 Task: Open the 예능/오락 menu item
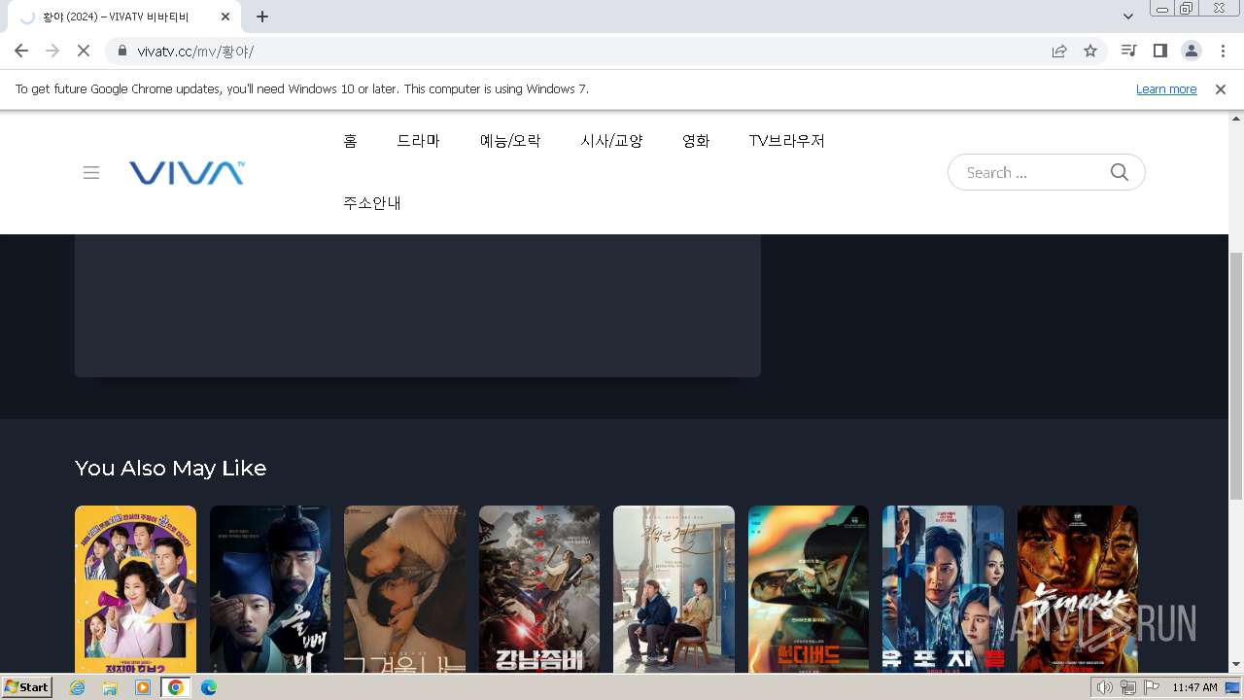pos(510,141)
